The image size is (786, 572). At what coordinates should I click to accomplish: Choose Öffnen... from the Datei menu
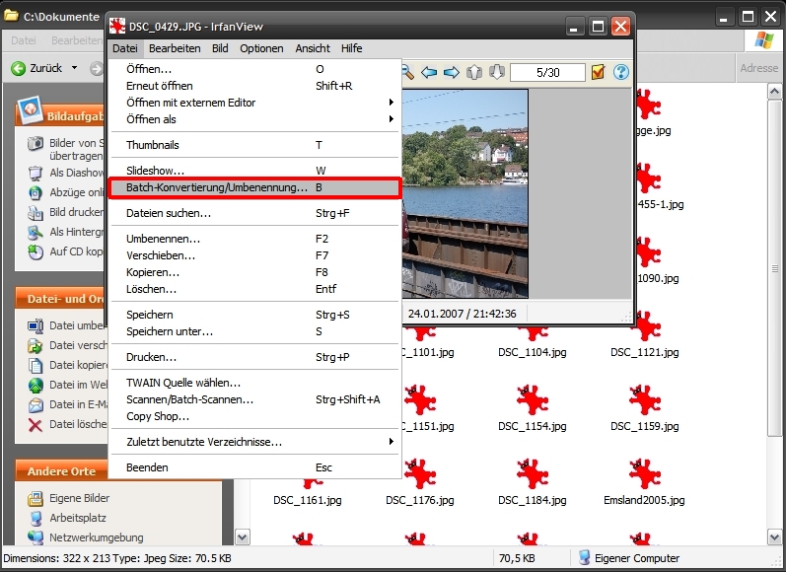[x=255, y=69]
